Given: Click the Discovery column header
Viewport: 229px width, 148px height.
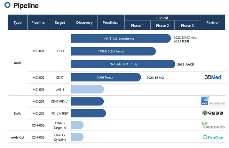Looking at the screenshot, I should click(x=84, y=23).
